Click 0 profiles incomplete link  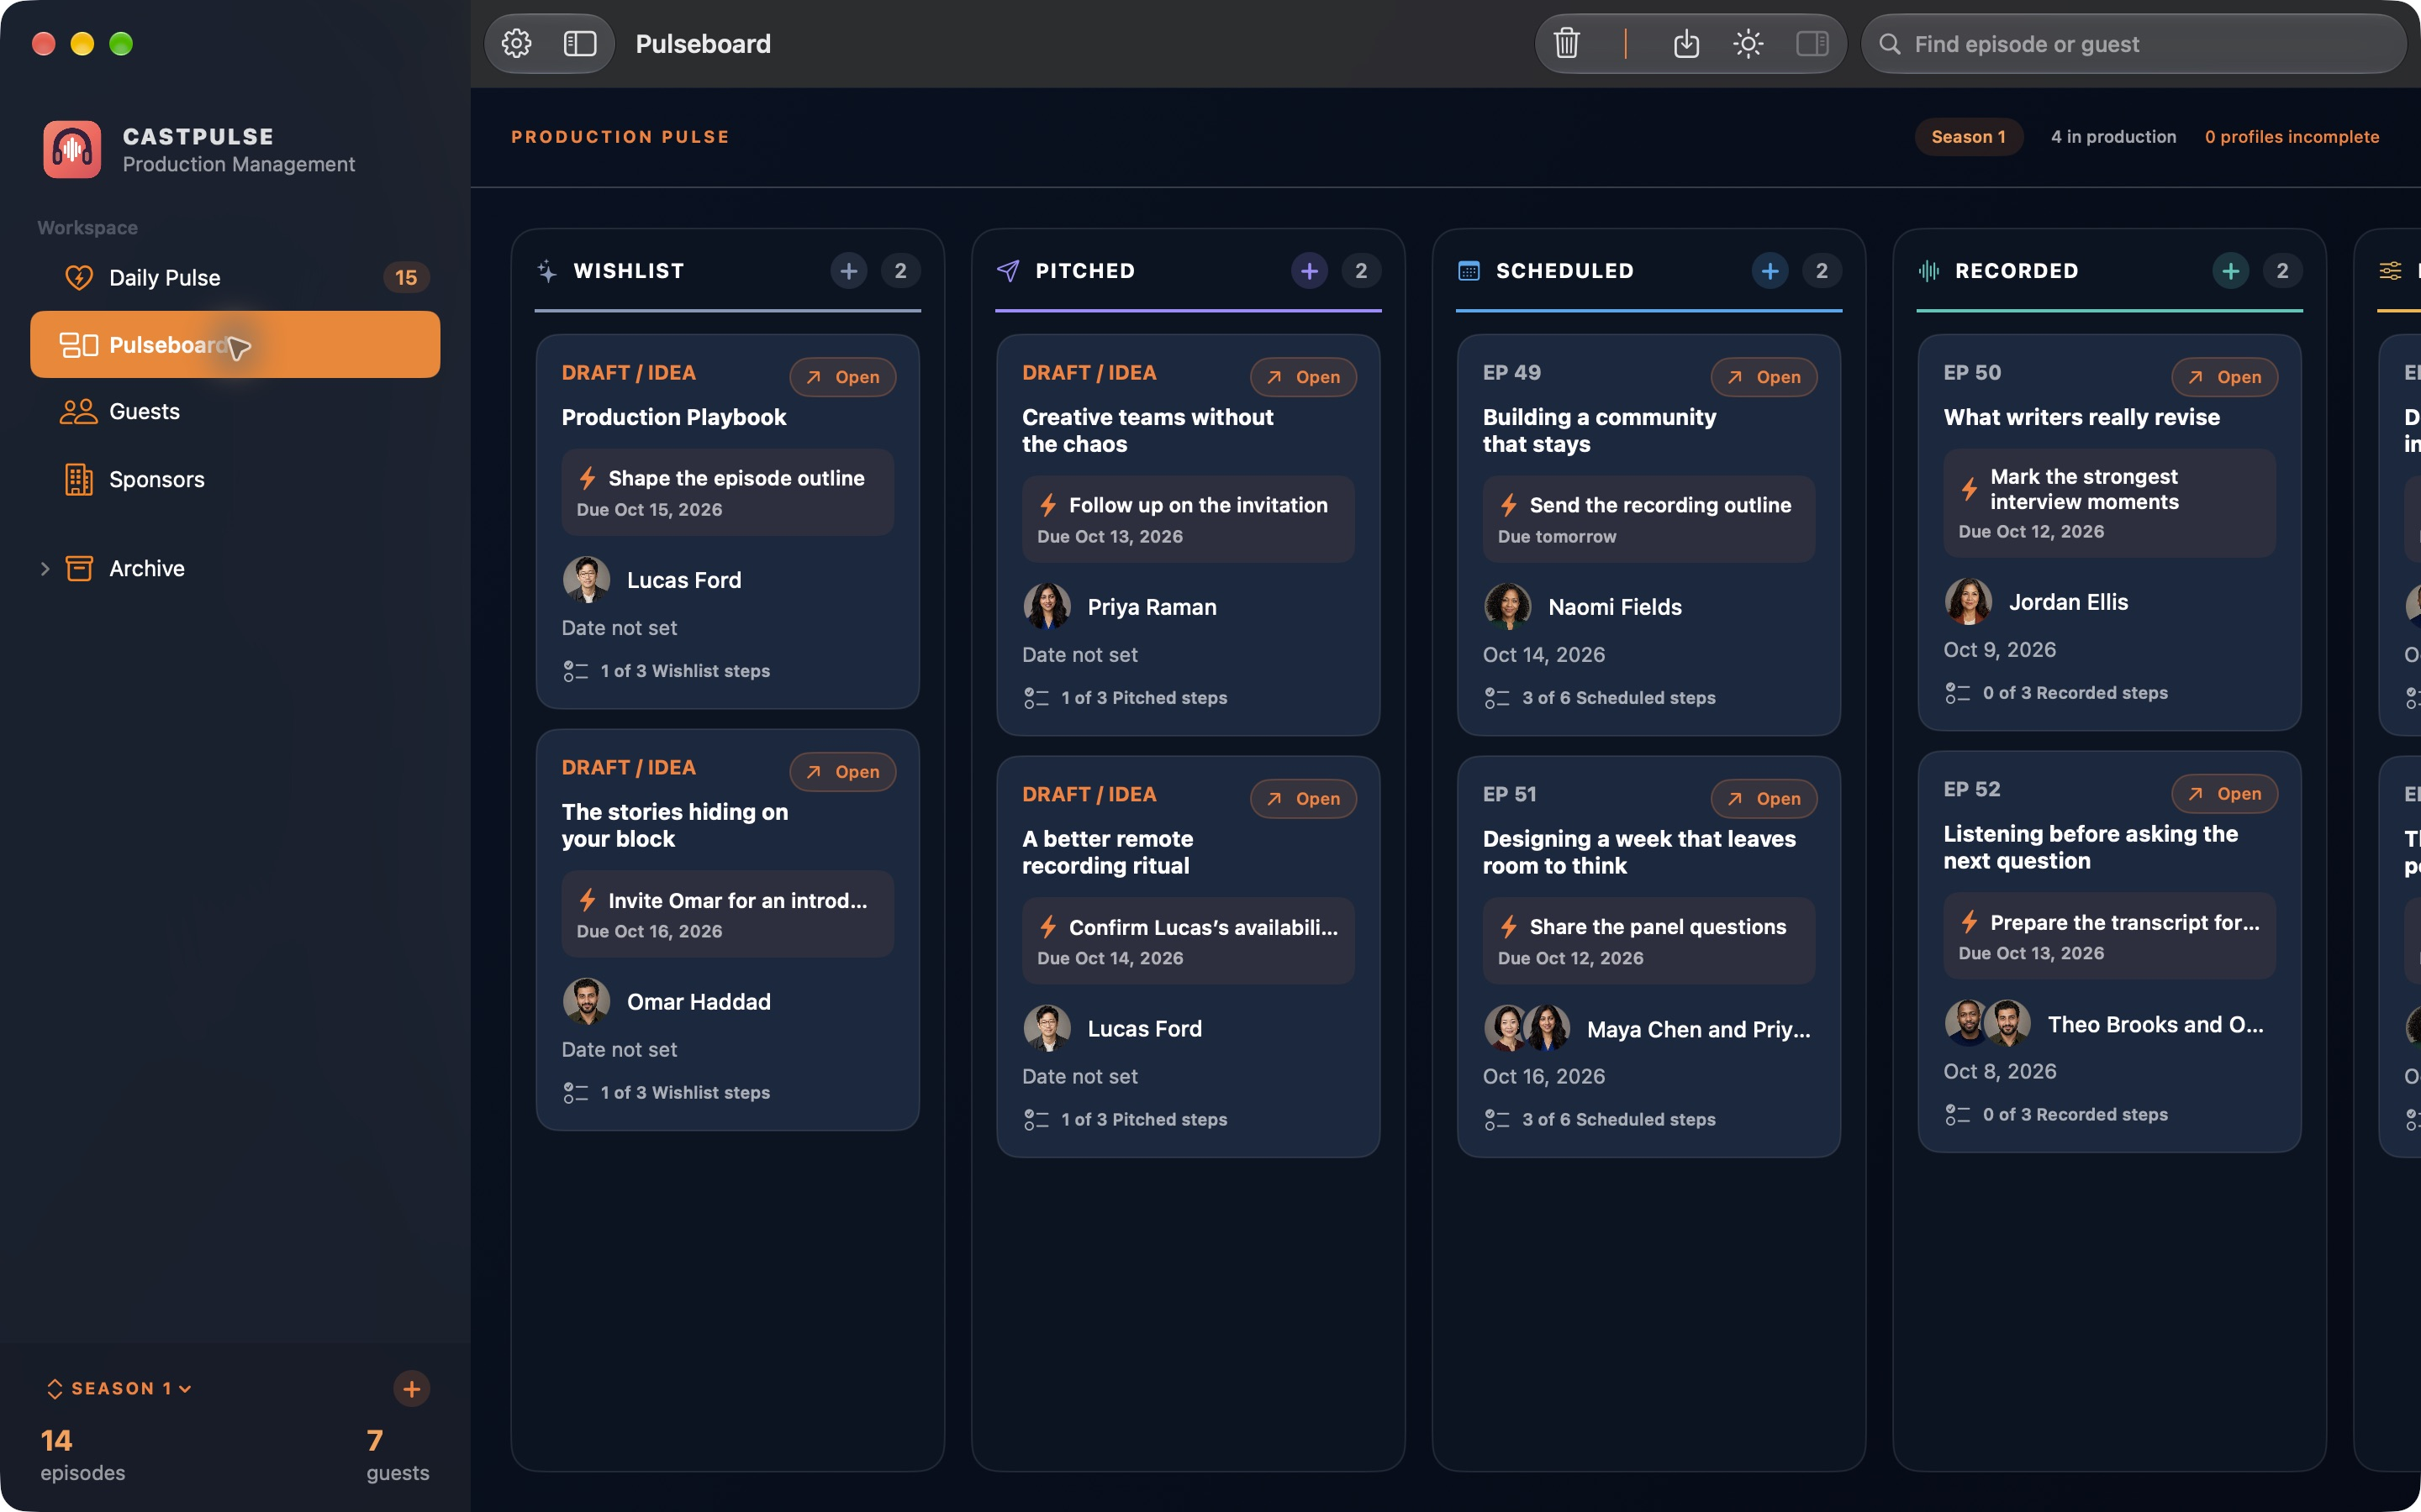pyautogui.click(x=2291, y=137)
